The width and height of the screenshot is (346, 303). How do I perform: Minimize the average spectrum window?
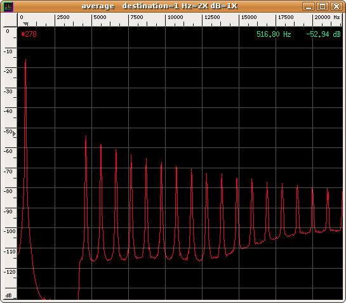pyautogui.click(x=309, y=6)
